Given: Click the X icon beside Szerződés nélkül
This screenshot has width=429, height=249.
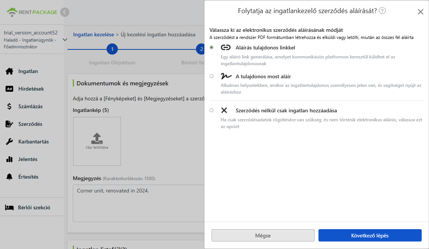Looking at the screenshot, I should 224,110.
